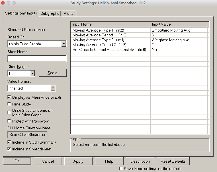Open the Alerts tab
This screenshot has height=172, width=217.
tap(68, 13)
